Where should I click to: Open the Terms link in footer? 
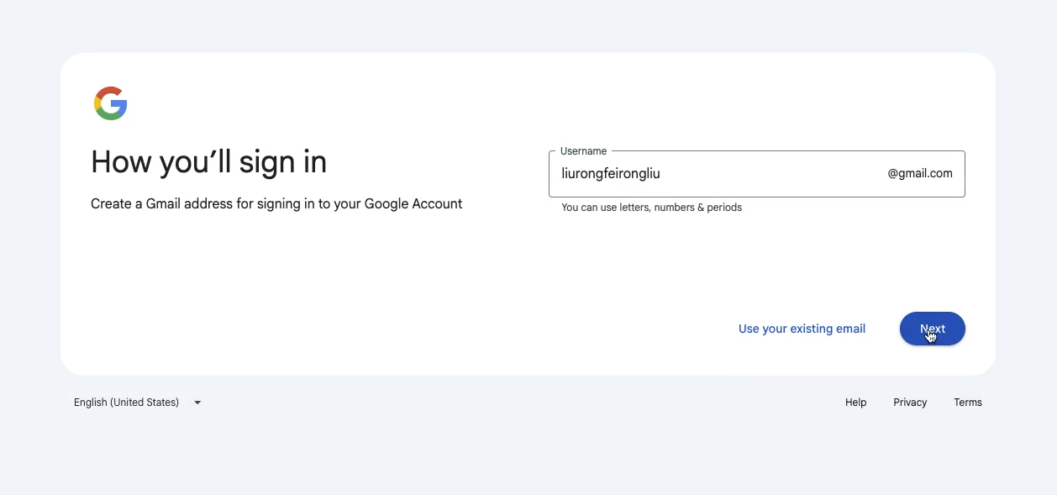[968, 403]
